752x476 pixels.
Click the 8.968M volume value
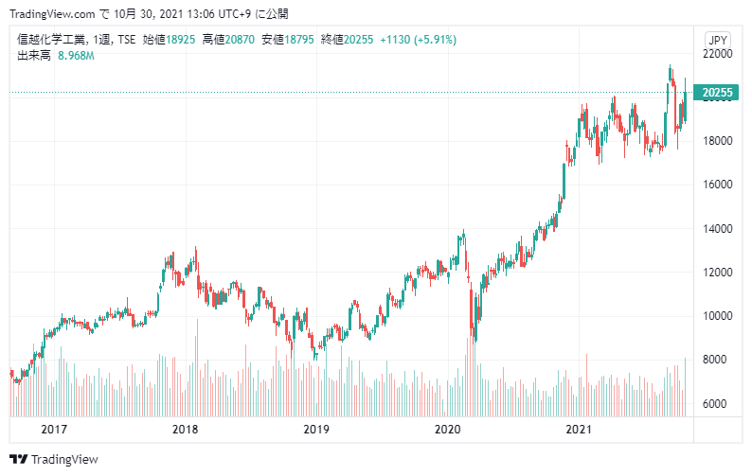[76, 56]
